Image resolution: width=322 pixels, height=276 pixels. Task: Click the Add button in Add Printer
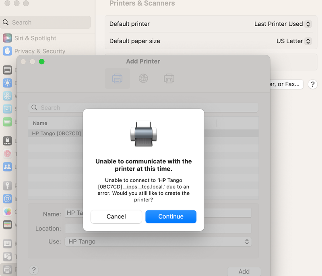(244, 272)
